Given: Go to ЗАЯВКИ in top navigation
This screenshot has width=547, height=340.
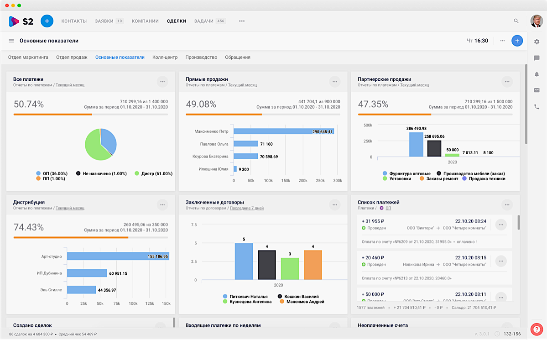Looking at the screenshot, I should pyautogui.click(x=104, y=21).
